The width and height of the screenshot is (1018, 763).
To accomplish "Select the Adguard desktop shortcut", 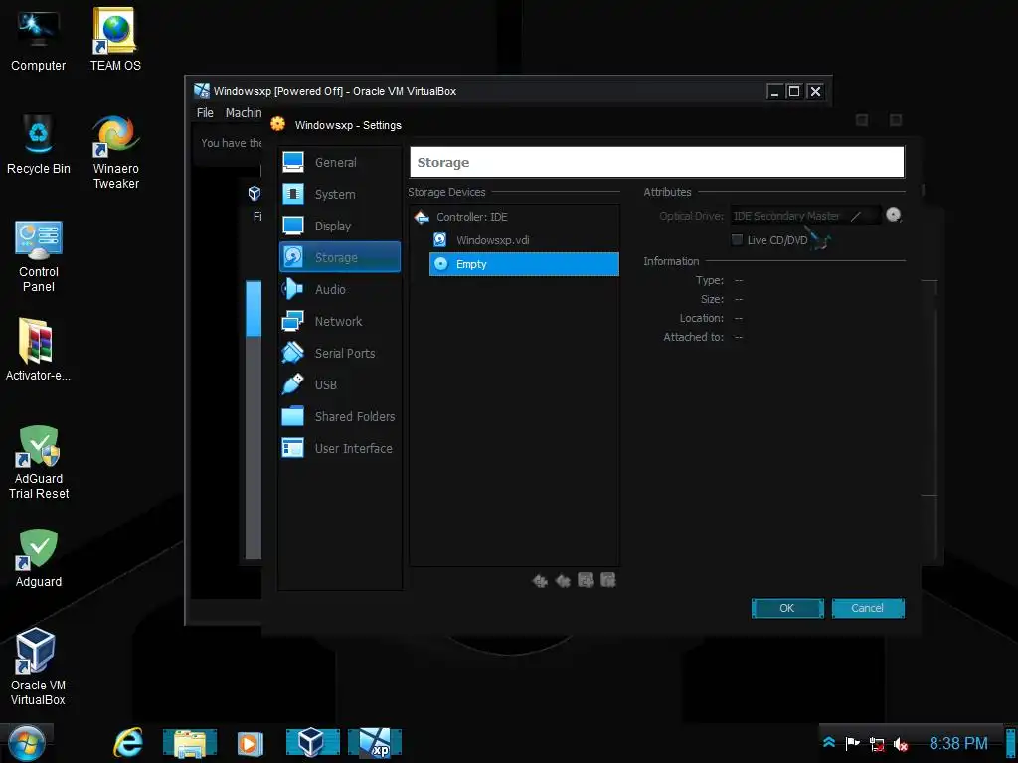I will coord(39,558).
